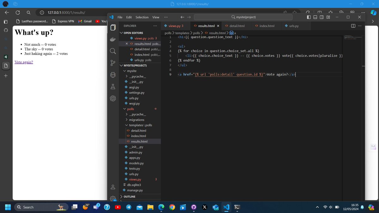
Task: Toggle the Secondary Sidebar
Action: click(321, 17)
